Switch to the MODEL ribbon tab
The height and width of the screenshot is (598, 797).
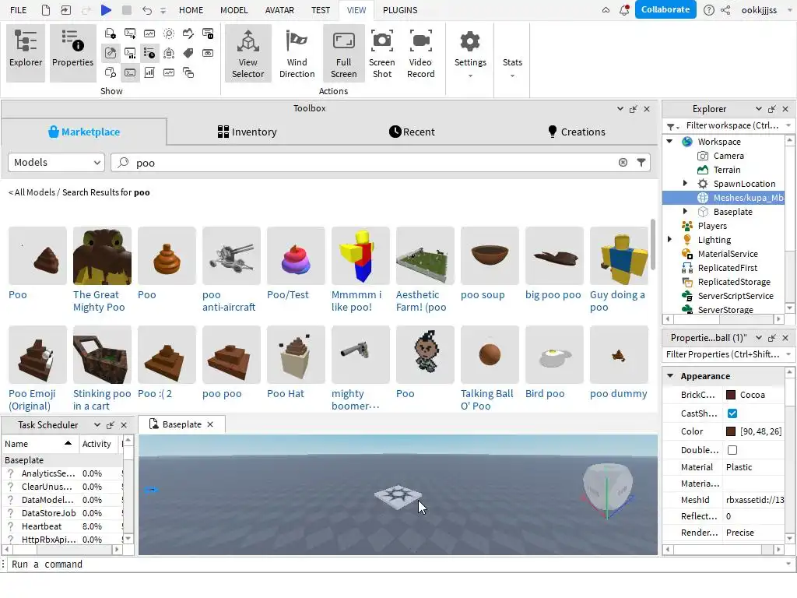click(x=234, y=10)
